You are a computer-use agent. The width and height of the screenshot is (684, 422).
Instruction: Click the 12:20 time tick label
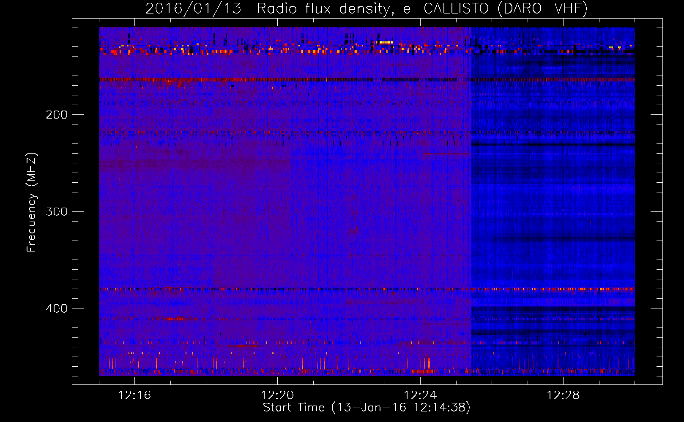pos(277,395)
